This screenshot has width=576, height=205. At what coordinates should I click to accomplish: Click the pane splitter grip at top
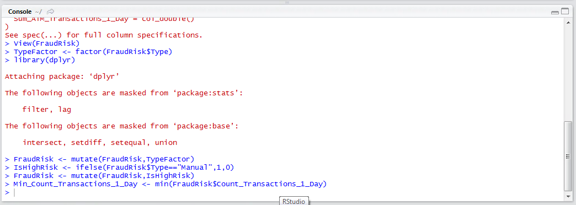287,2
